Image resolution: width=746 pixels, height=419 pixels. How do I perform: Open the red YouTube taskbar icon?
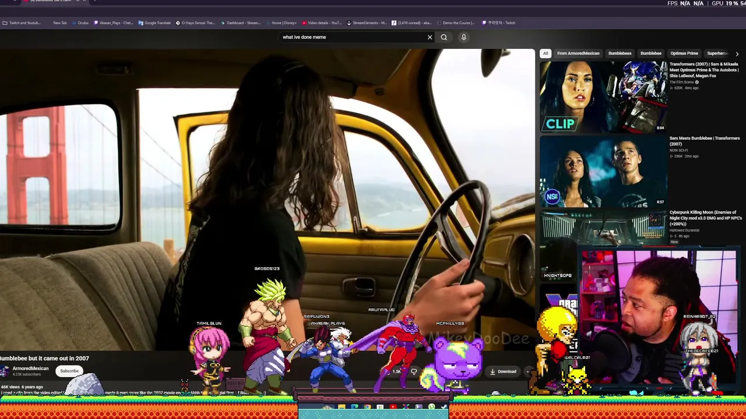393,407
